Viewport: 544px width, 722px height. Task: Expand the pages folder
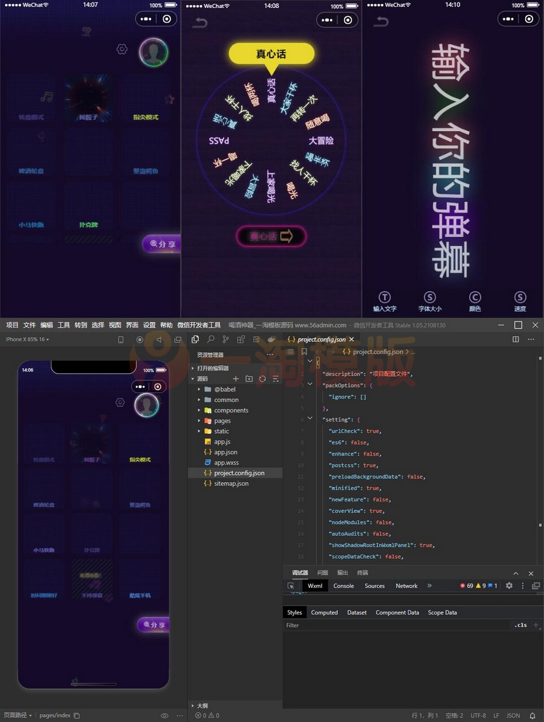click(x=222, y=421)
